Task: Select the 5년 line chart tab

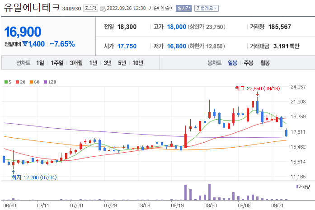Action: click(122, 63)
